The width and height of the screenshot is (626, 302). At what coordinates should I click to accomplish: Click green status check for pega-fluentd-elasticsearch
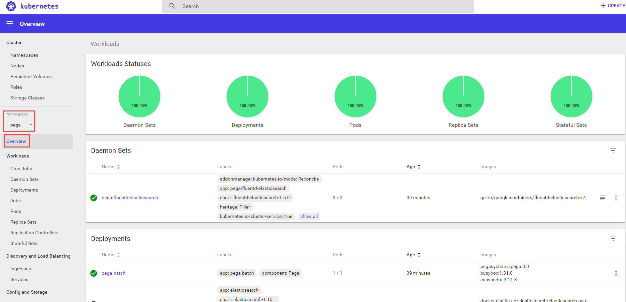pos(94,198)
